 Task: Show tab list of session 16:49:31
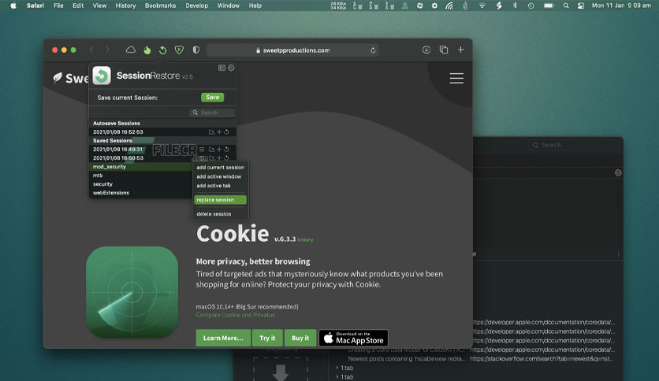[202, 150]
